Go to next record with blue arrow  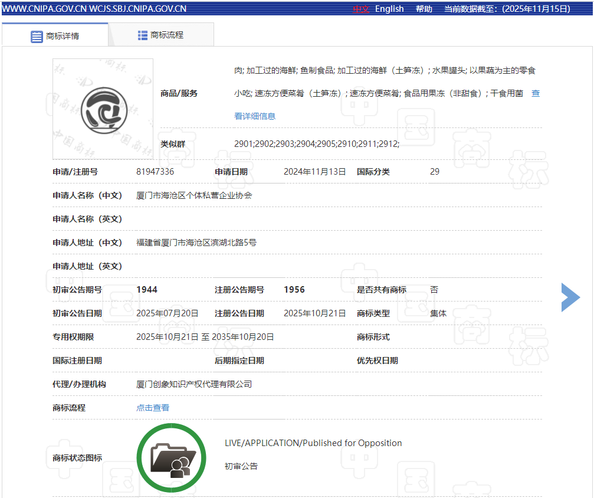[x=570, y=297]
